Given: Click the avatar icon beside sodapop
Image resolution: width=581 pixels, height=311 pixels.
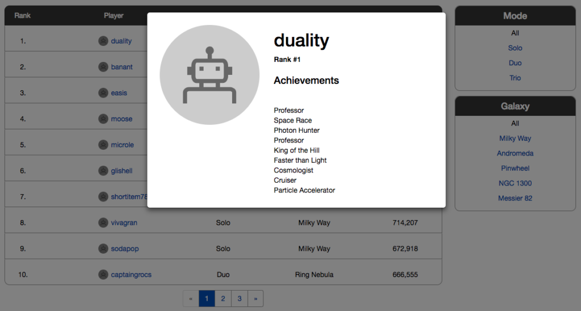Looking at the screenshot, I should [103, 249].
